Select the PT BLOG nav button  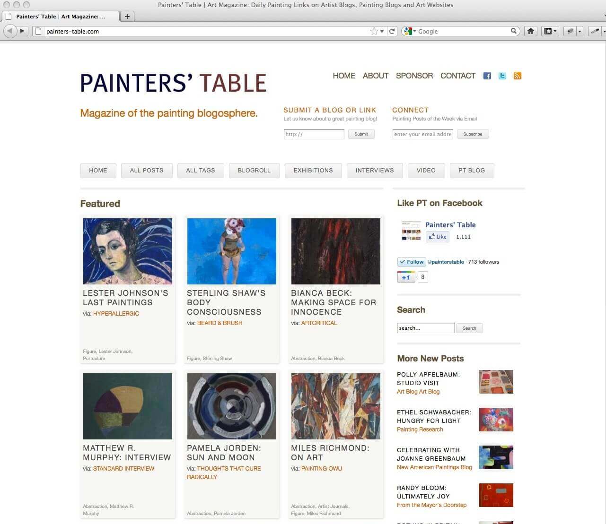(472, 171)
